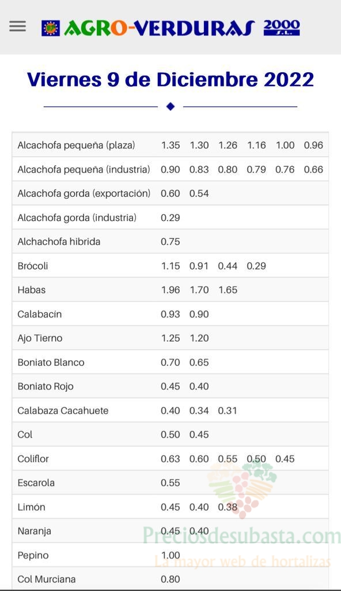Select the Alcachofa gorda (exportación) row label

[84, 193]
